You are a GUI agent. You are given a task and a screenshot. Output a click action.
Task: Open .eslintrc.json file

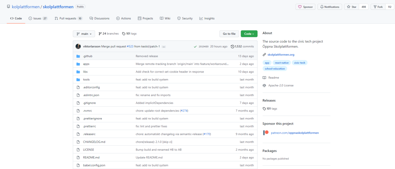pos(92,95)
